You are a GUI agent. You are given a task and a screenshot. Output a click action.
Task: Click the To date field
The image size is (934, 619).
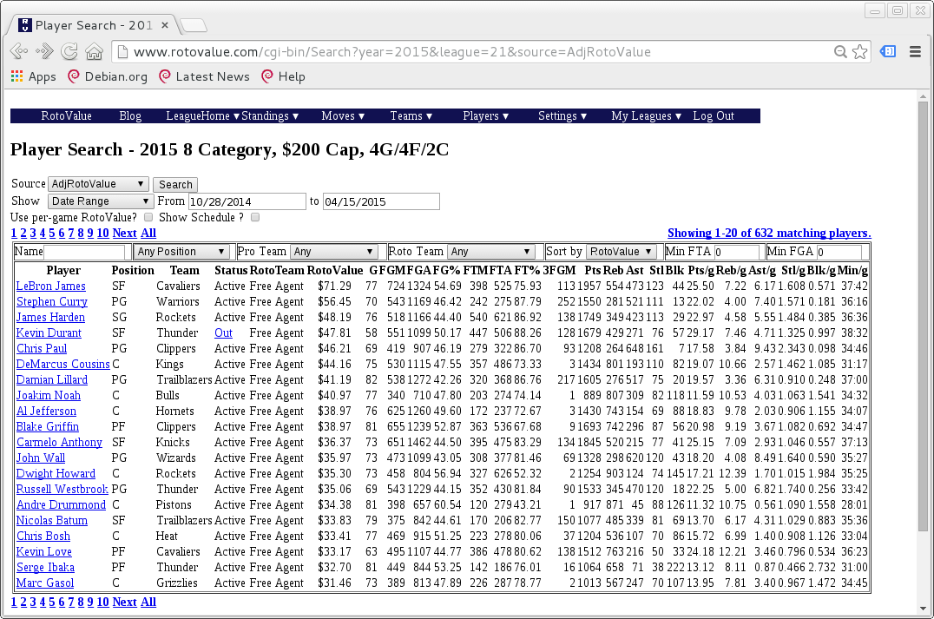(381, 201)
